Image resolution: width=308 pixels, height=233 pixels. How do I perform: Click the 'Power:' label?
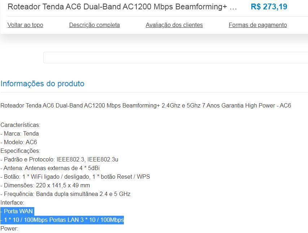click(x=9, y=228)
